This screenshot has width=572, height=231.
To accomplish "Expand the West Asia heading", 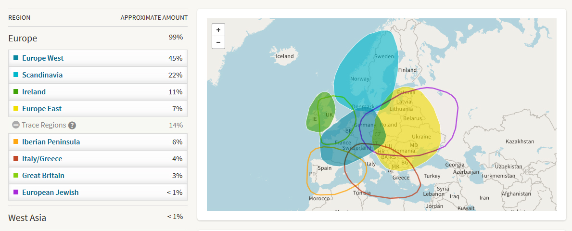I will click(x=27, y=218).
